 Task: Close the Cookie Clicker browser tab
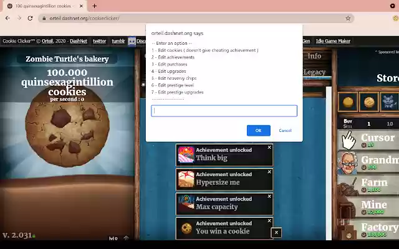coord(81,6)
